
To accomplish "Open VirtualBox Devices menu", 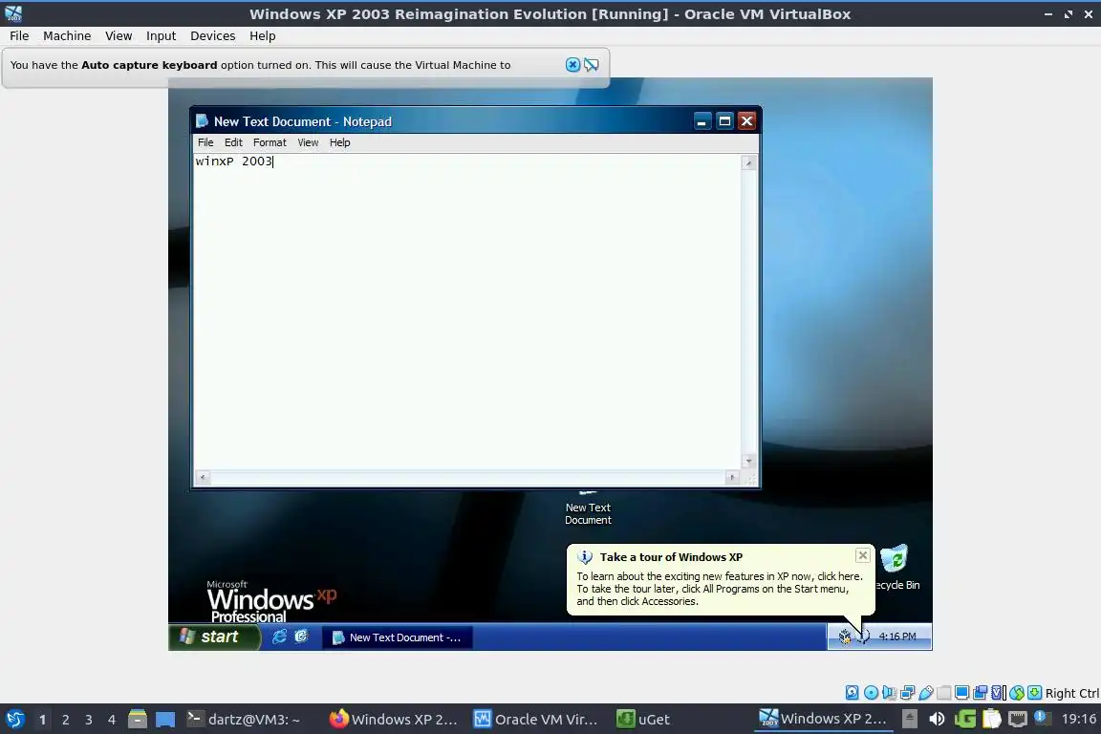I will tap(213, 35).
